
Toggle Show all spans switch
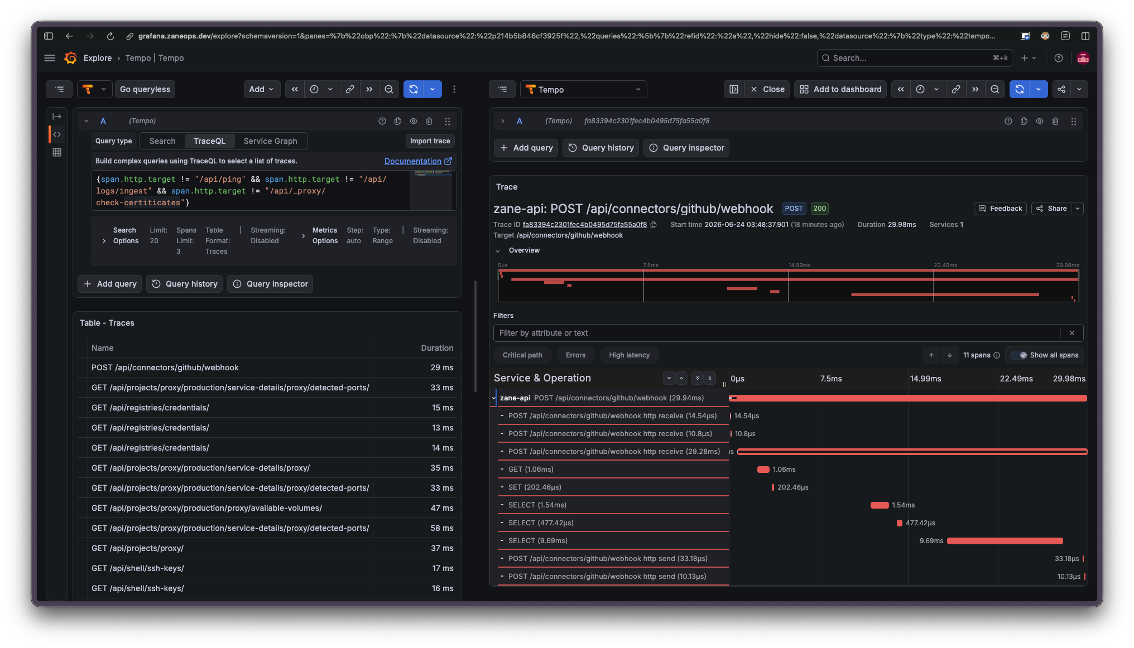1019,355
